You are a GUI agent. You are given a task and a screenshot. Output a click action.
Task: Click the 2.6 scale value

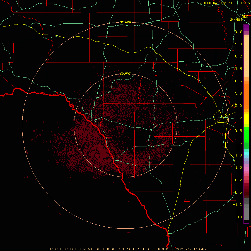(238, 143)
